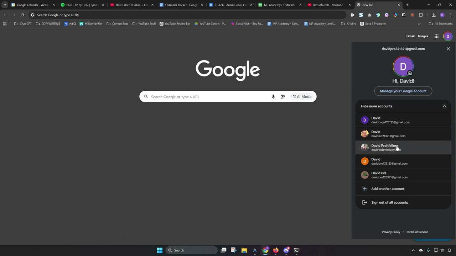This screenshot has height=256, width=456.
Task: Click Add another account
Action: point(403,189)
